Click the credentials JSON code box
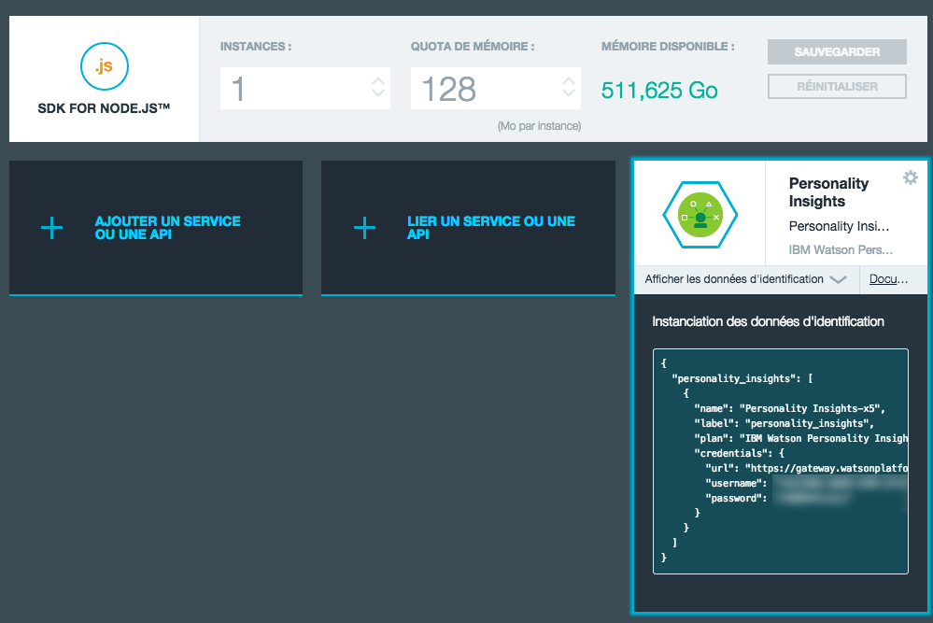 tap(780, 461)
